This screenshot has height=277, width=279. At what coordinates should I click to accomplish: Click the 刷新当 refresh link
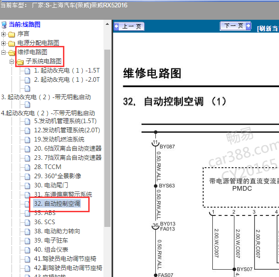tap(268, 28)
